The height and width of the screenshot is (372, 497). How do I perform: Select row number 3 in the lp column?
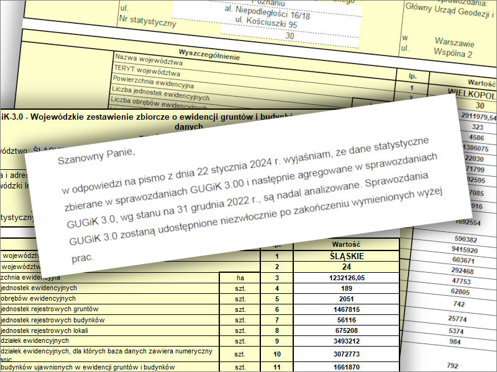(277, 278)
